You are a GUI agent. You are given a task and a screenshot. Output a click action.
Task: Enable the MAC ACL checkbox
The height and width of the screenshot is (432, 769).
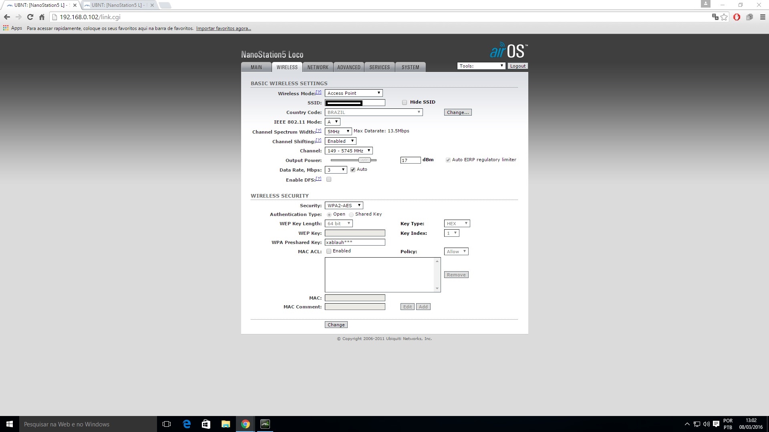click(329, 251)
